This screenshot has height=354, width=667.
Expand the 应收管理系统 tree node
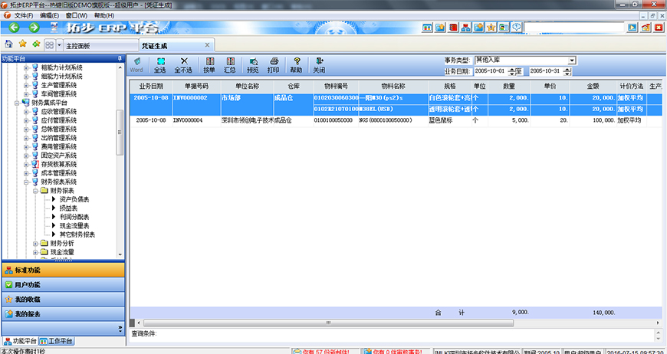pos(26,112)
